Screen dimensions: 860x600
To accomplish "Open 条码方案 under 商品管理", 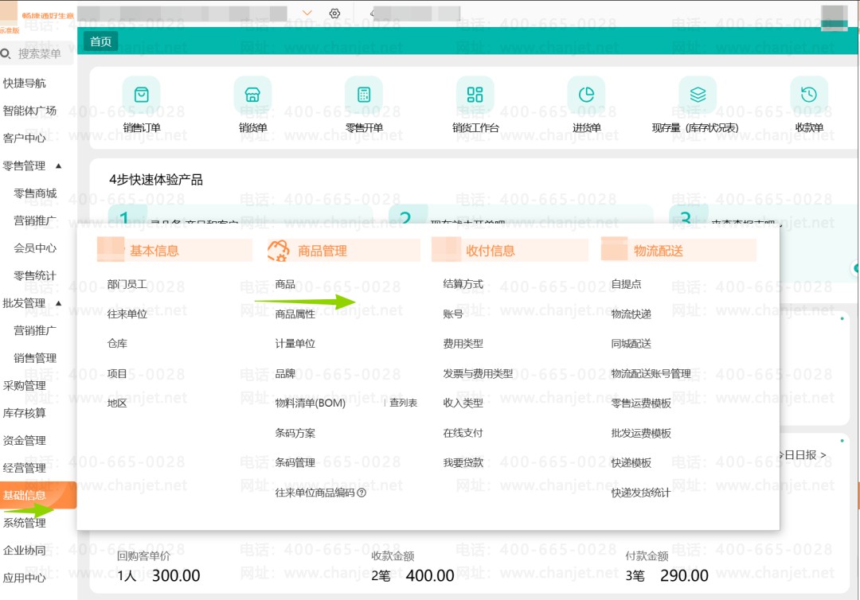I will tap(295, 433).
